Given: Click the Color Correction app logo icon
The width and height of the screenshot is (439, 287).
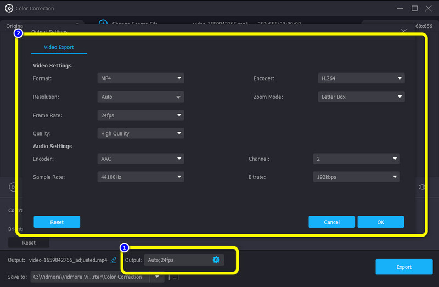Looking at the screenshot, I should pos(9,8).
